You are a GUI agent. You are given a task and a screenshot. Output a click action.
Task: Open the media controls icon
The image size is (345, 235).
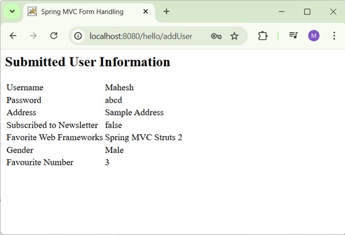click(x=293, y=36)
